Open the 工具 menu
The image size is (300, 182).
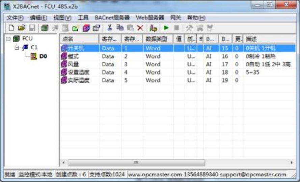[x=83, y=18]
